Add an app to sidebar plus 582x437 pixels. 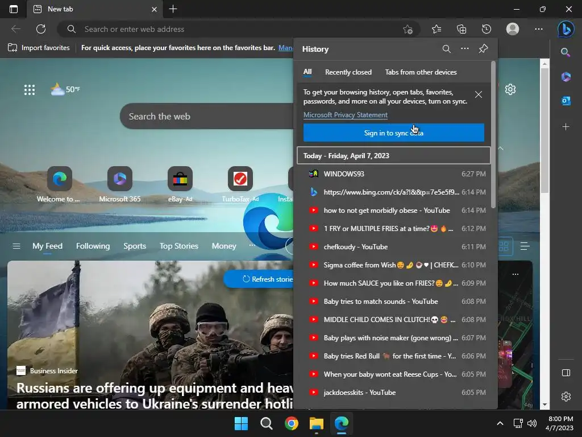click(566, 127)
